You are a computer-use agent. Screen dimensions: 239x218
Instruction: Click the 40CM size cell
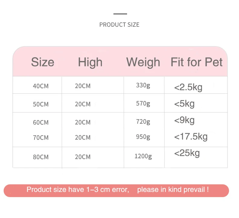click(41, 86)
